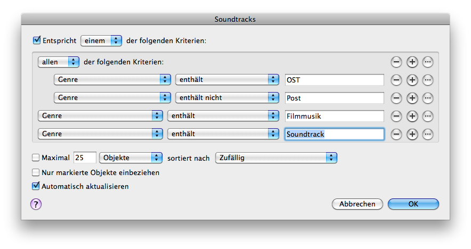Delete the nested 'allen' criteria group
471x249 pixels.
(x=396, y=62)
